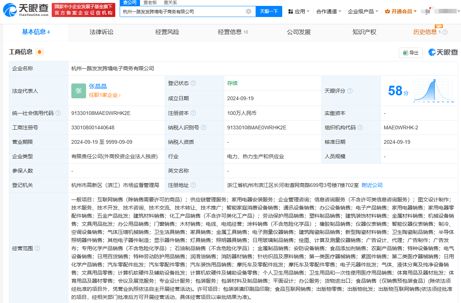Open the 经营信息 tab
This screenshot has height=303, width=461.
click(x=233, y=32)
